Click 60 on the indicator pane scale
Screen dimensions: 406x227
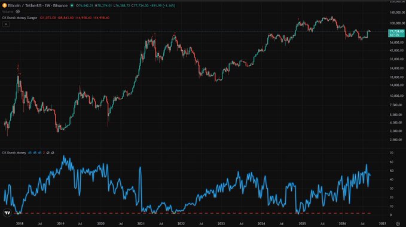[x=392, y=162]
